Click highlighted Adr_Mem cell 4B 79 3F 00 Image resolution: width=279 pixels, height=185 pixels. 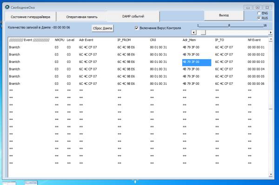pyautogui.click(x=197, y=62)
